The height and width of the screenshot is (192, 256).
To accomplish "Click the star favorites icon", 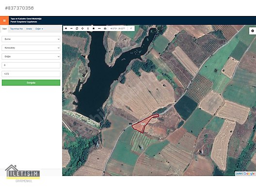I will coord(94,29).
